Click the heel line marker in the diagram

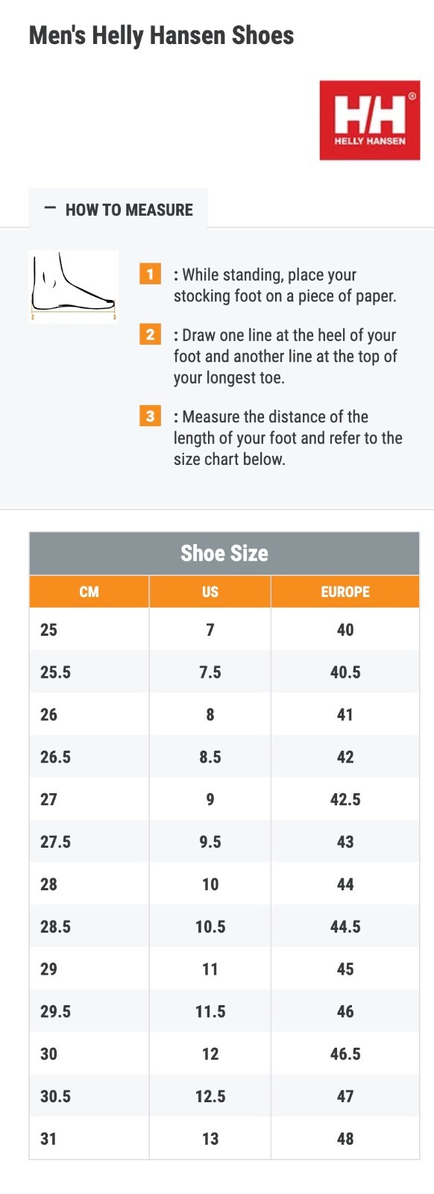coord(34,316)
